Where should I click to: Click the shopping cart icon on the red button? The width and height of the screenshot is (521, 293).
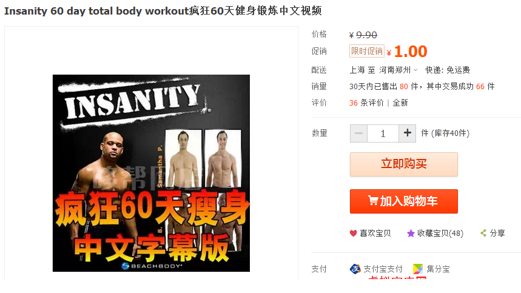(x=373, y=201)
